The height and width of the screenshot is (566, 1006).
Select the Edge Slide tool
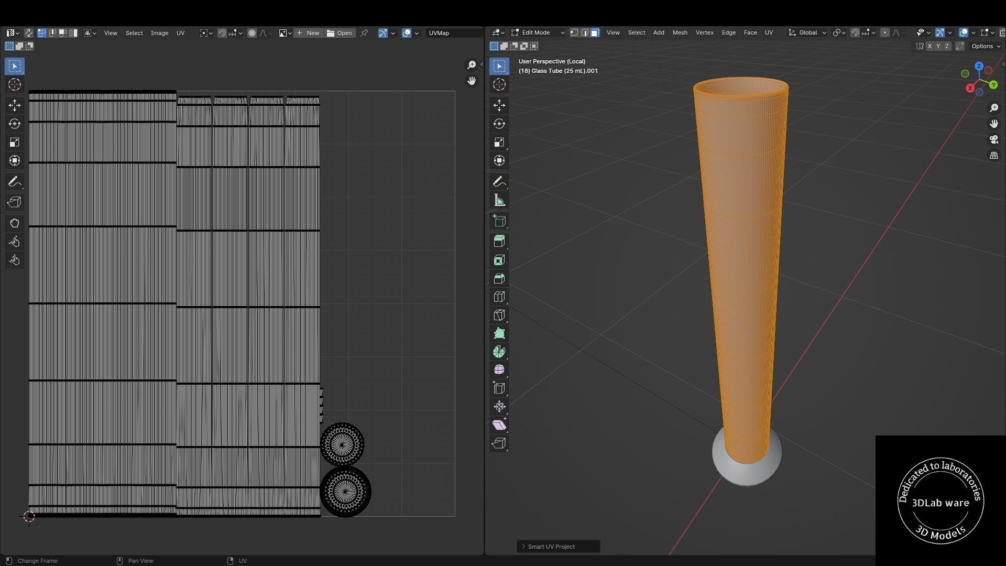point(499,388)
